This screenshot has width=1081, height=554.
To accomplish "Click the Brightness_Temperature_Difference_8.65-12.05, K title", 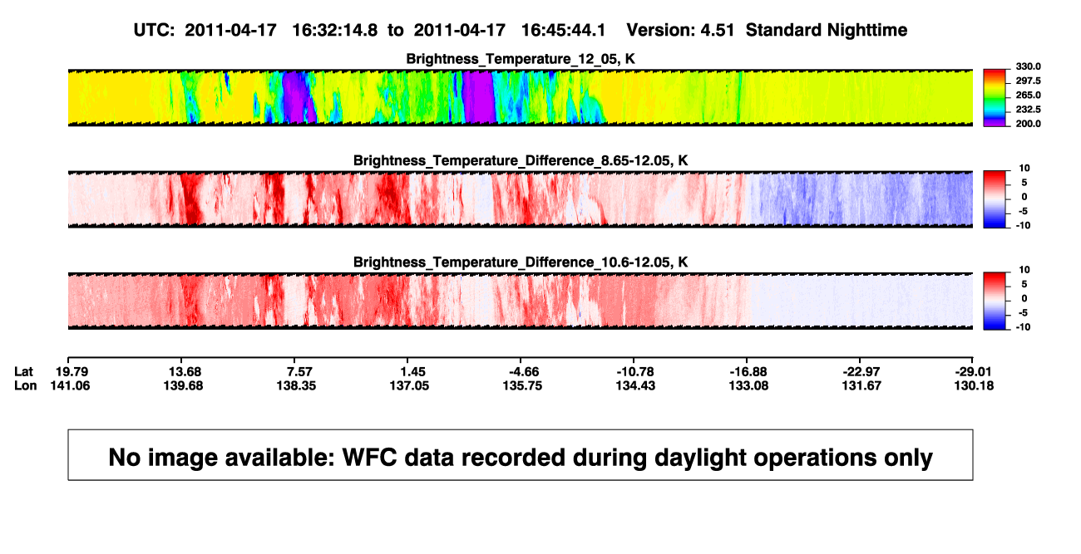I will (521, 160).
